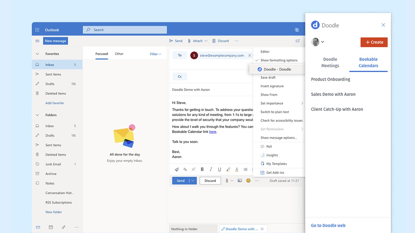Click paperclip attach icon beside Discard button

227,181
